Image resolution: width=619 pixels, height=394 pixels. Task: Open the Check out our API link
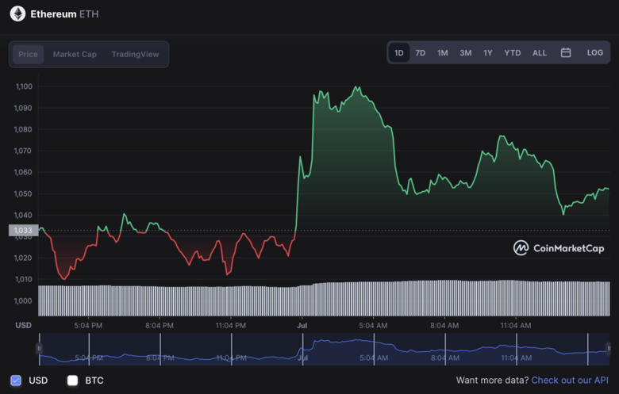[570, 381]
